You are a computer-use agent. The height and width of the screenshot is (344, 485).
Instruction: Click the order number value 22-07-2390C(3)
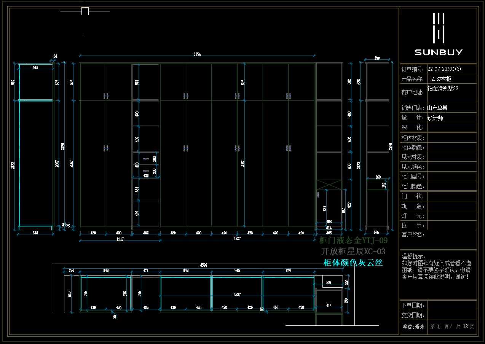click(444, 69)
